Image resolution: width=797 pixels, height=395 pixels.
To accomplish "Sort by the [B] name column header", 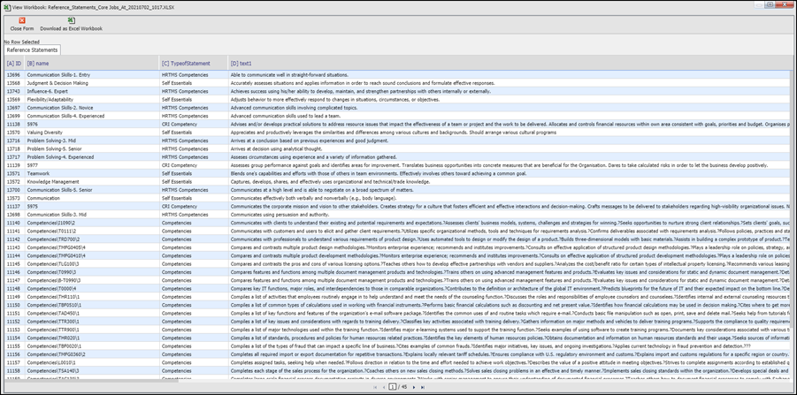I will point(38,63).
